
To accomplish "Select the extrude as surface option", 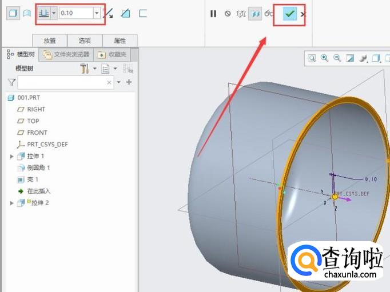I will [x=27, y=13].
